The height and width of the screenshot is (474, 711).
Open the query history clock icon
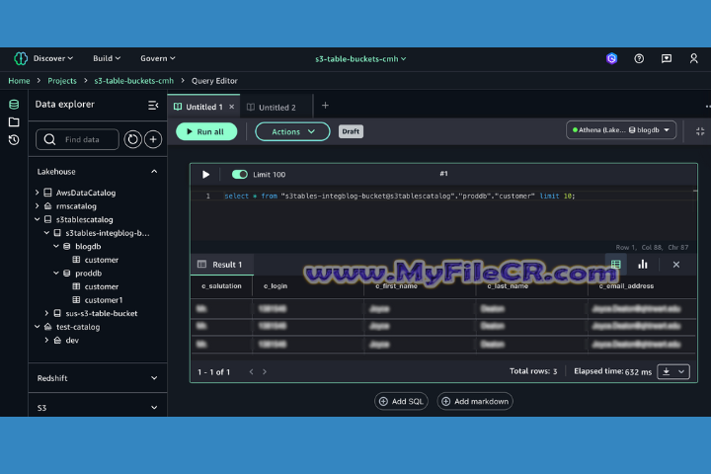pyautogui.click(x=14, y=139)
